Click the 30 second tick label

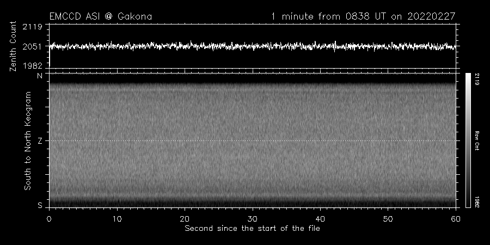tap(253, 219)
